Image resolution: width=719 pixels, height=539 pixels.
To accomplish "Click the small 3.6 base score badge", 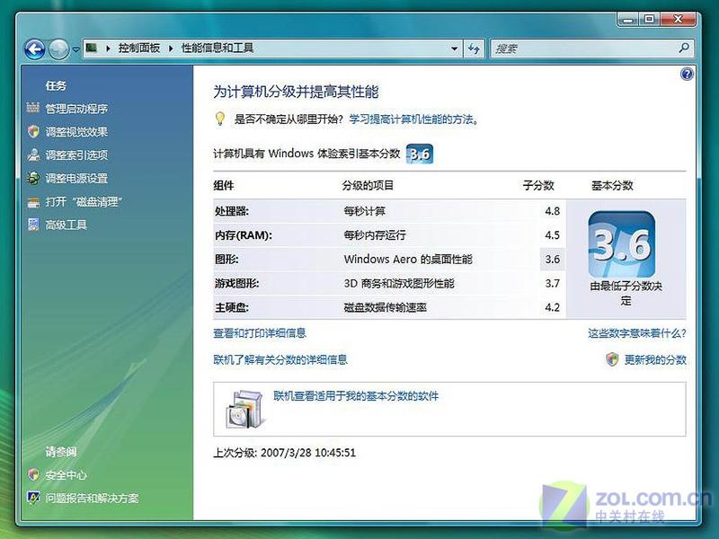I will 420,154.
